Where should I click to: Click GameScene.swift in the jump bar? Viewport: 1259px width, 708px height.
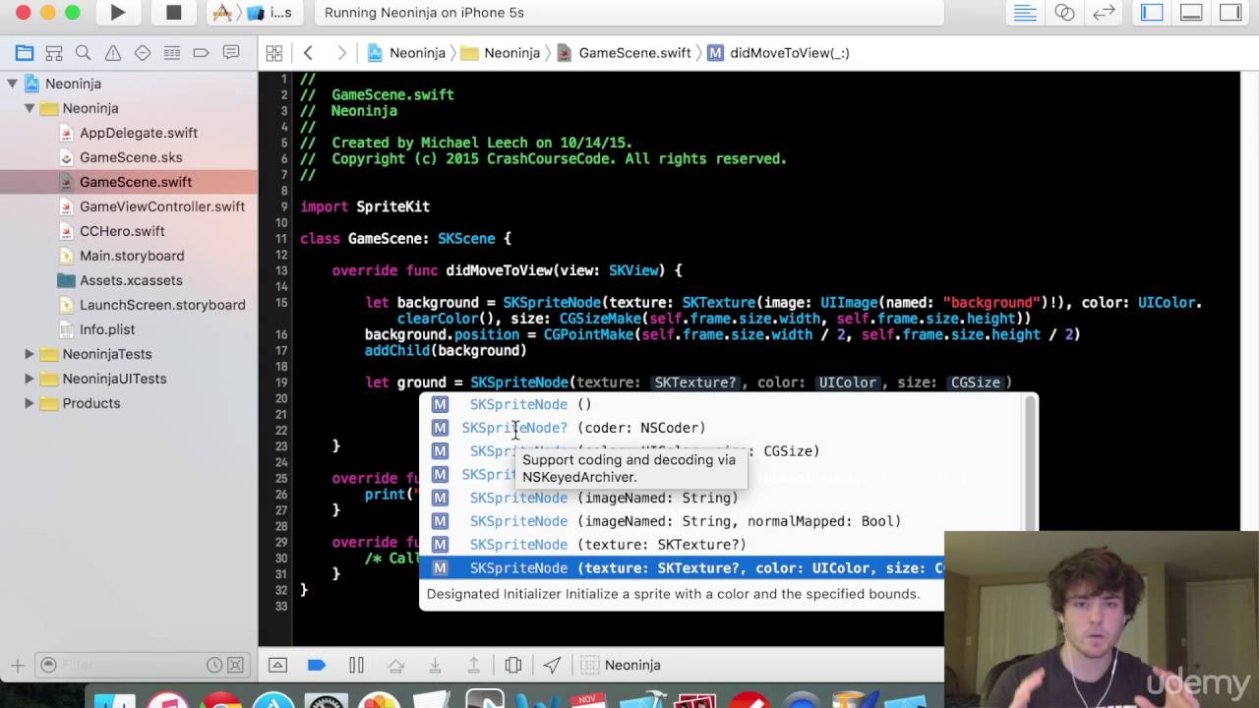point(625,53)
